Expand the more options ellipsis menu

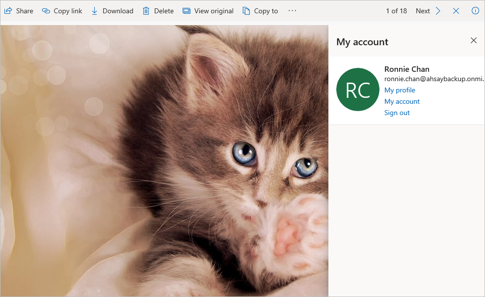(x=292, y=11)
